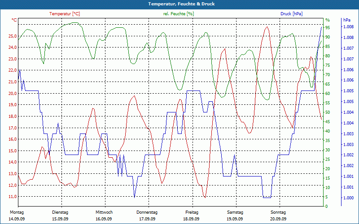Click the green '20' humidity axis value
Image resolution: width=359 pixels, height=224 pixels.
coord(328,169)
